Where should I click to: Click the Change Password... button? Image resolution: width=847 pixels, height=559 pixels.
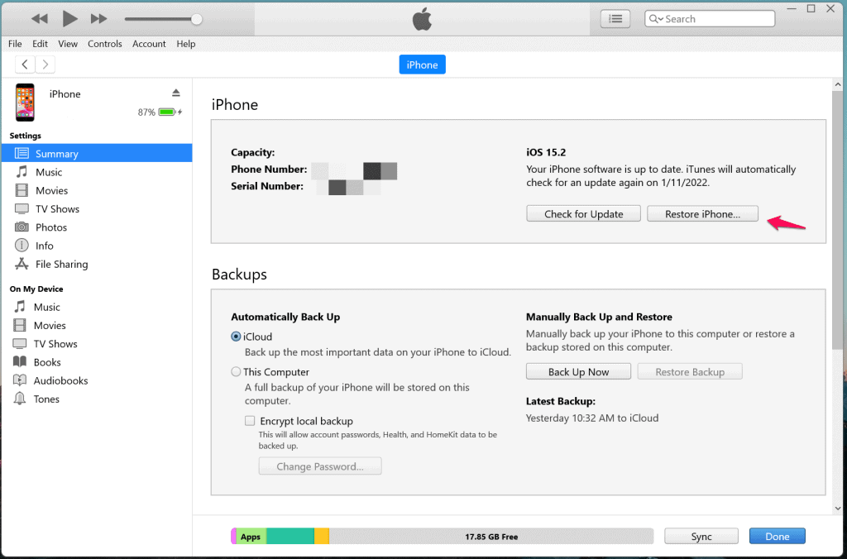click(x=320, y=466)
